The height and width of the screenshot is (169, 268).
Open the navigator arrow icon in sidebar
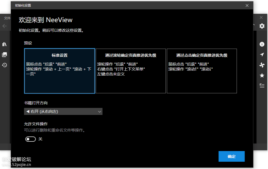(262, 55)
